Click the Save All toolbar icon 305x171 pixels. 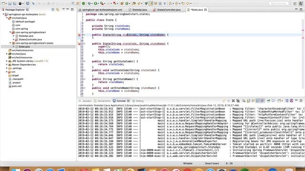[15, 3]
